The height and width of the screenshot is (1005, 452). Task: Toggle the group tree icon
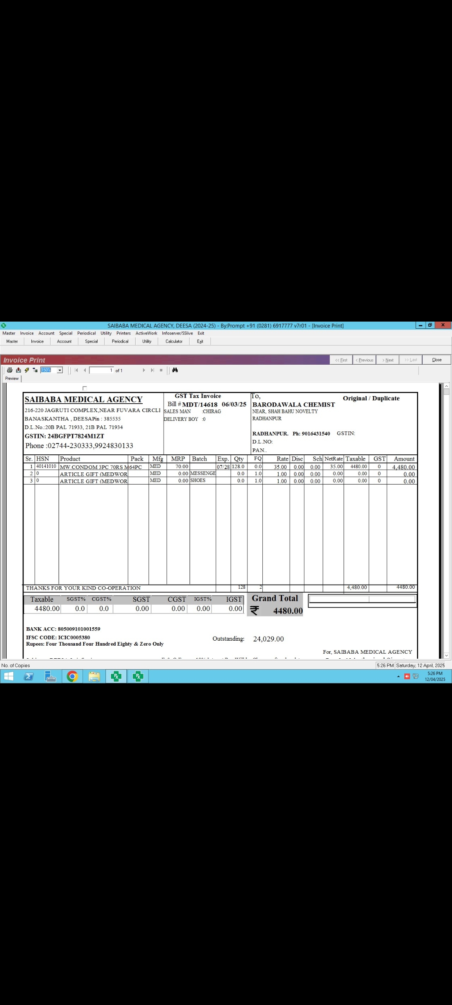point(35,370)
